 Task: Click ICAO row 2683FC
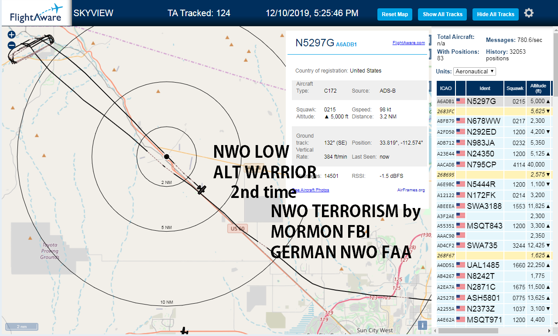494,111
